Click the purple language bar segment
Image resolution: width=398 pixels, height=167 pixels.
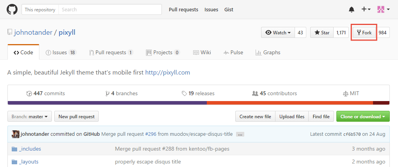[107, 103]
